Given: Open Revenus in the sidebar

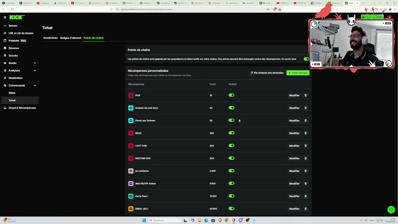Looking at the screenshot, I should pyautogui.click(x=14, y=48).
